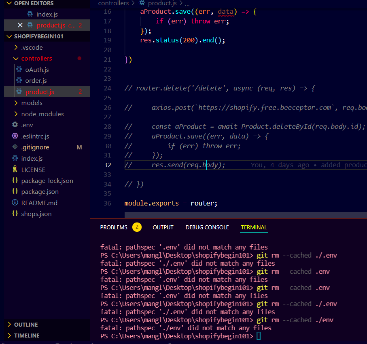The image size is (367, 344).
Task: Click line number 24 in gutter
Action: point(107,88)
